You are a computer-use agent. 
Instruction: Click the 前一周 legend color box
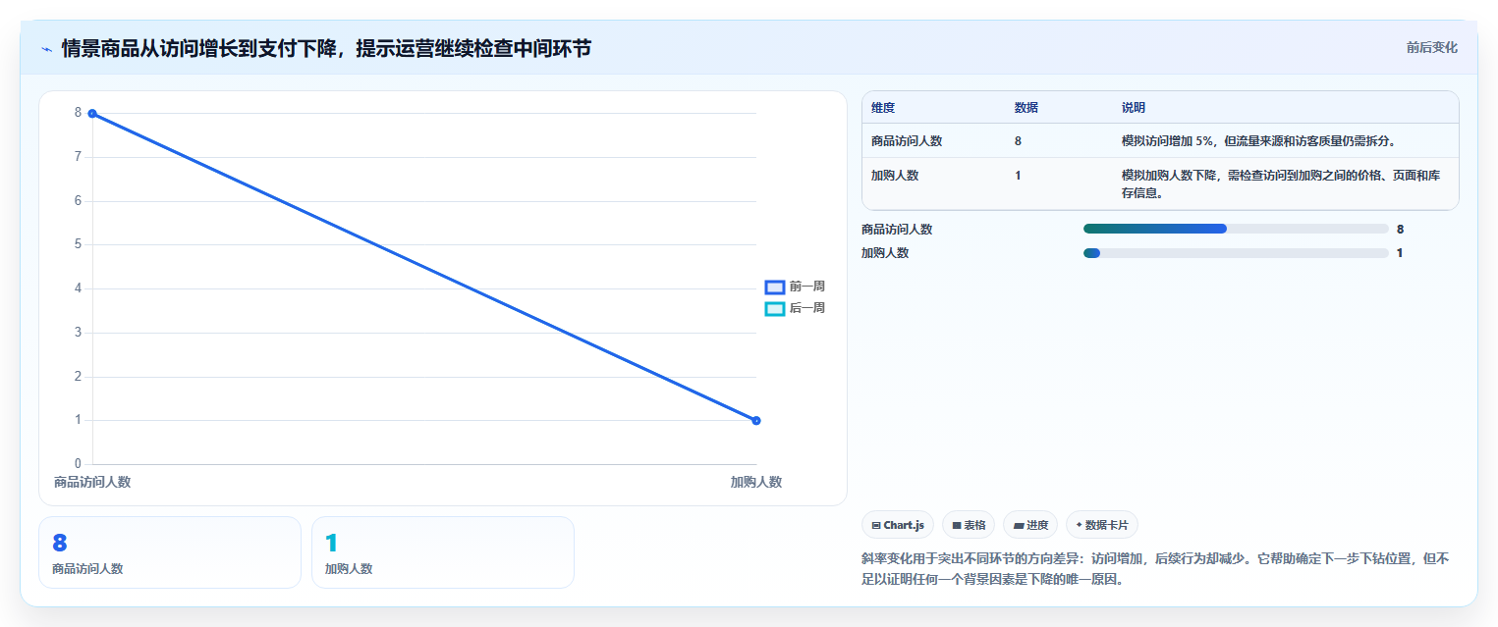click(775, 287)
